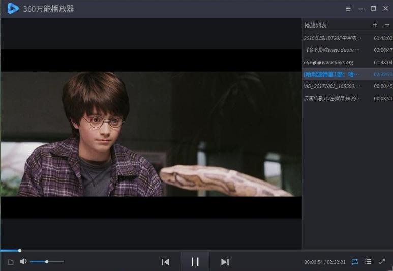Select the 云南山歌 DJ左脚舞 playlist item

click(x=347, y=98)
